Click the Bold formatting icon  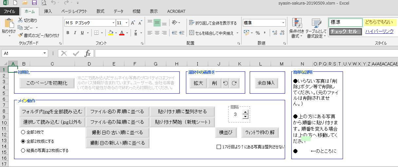coord(68,33)
